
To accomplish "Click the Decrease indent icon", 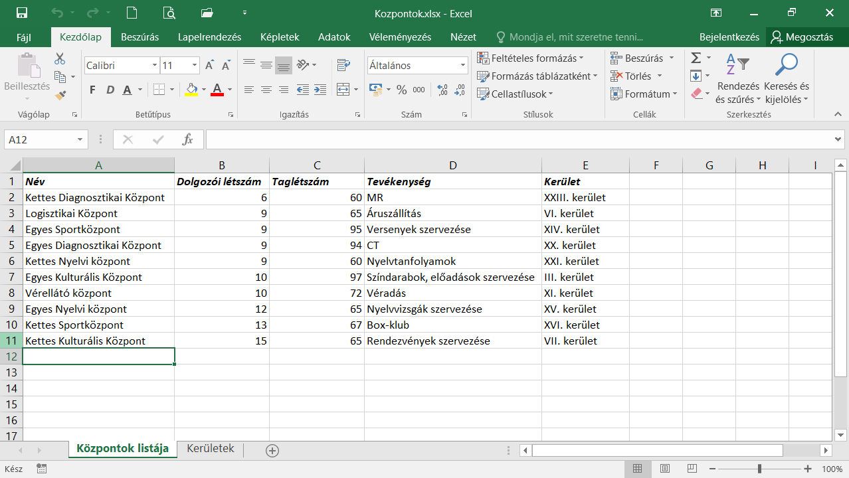I will click(303, 90).
